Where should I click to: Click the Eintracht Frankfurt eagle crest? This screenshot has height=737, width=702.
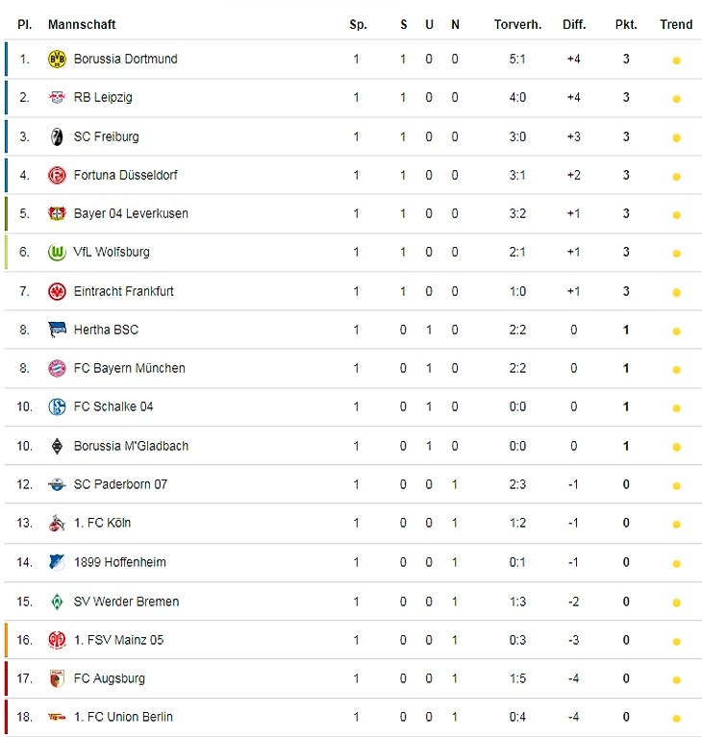pyautogui.click(x=57, y=291)
